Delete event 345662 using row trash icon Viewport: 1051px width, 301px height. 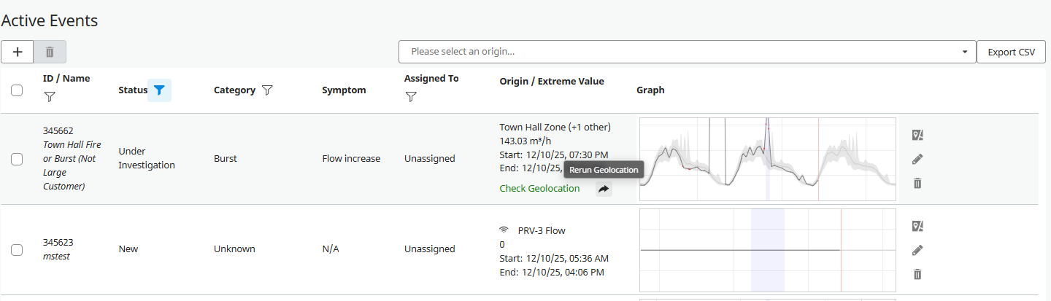(x=917, y=183)
